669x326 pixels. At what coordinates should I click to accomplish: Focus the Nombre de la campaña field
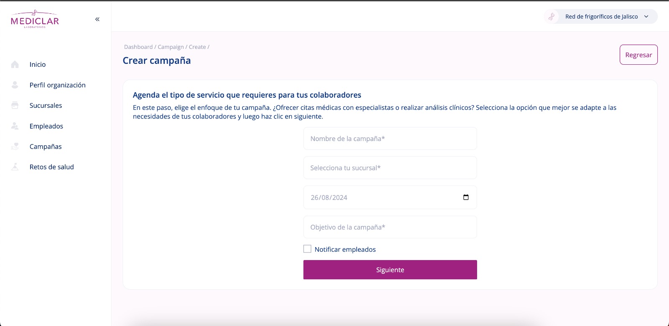pos(390,139)
